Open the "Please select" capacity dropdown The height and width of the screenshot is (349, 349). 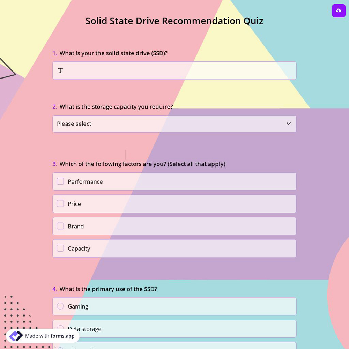pyautogui.click(x=174, y=124)
